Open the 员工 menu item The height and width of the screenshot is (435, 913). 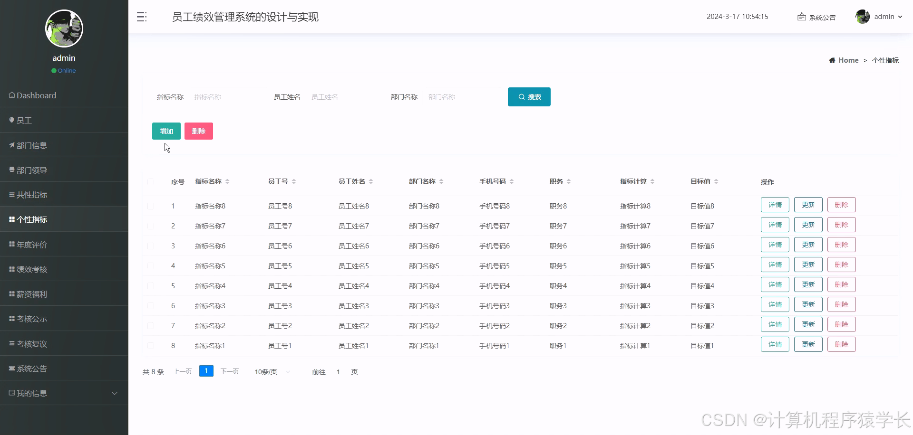(x=64, y=120)
